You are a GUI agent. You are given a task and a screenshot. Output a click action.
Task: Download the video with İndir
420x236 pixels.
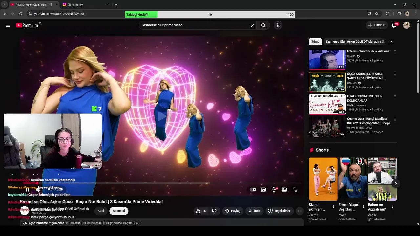(254, 211)
